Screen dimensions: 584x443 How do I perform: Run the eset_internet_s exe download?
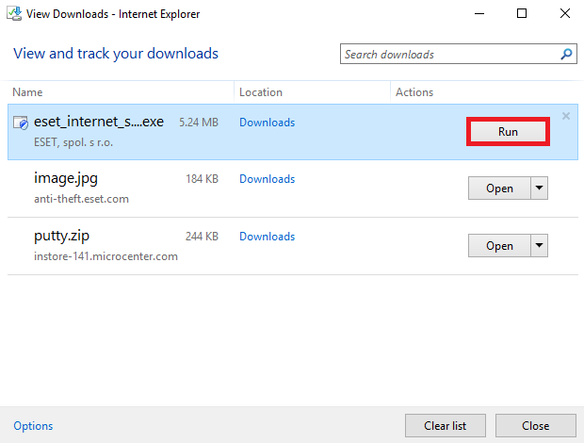[508, 132]
